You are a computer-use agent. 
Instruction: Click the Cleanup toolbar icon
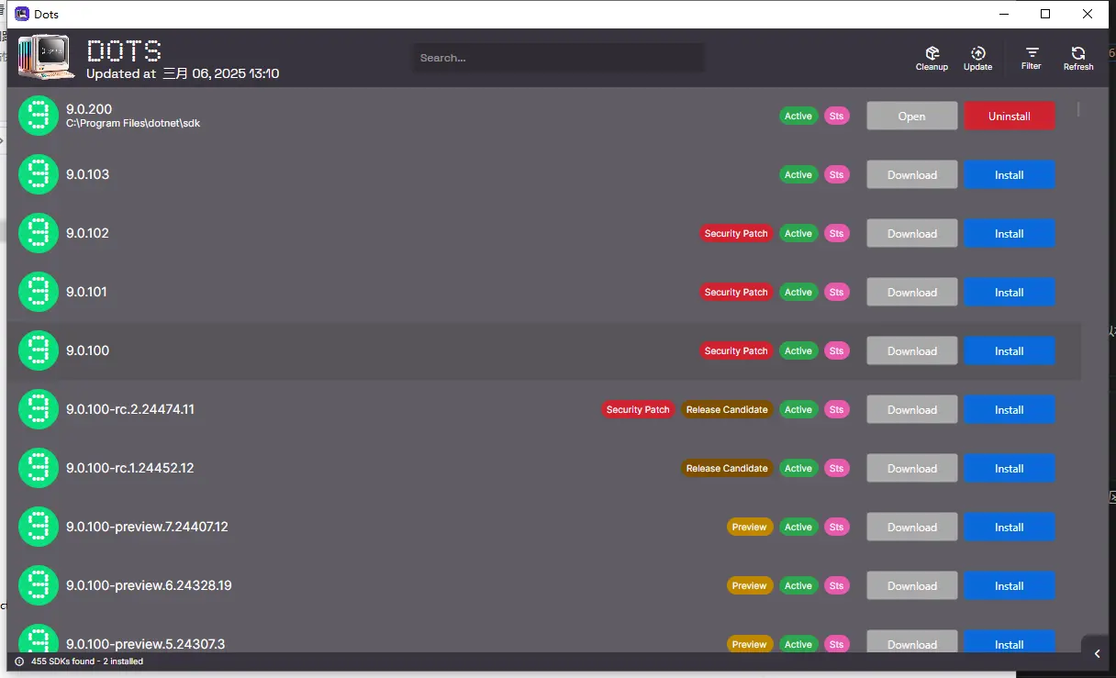pos(932,58)
